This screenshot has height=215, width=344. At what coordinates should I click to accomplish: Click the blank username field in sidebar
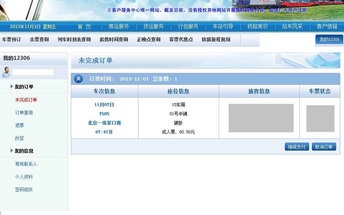coord(33,72)
